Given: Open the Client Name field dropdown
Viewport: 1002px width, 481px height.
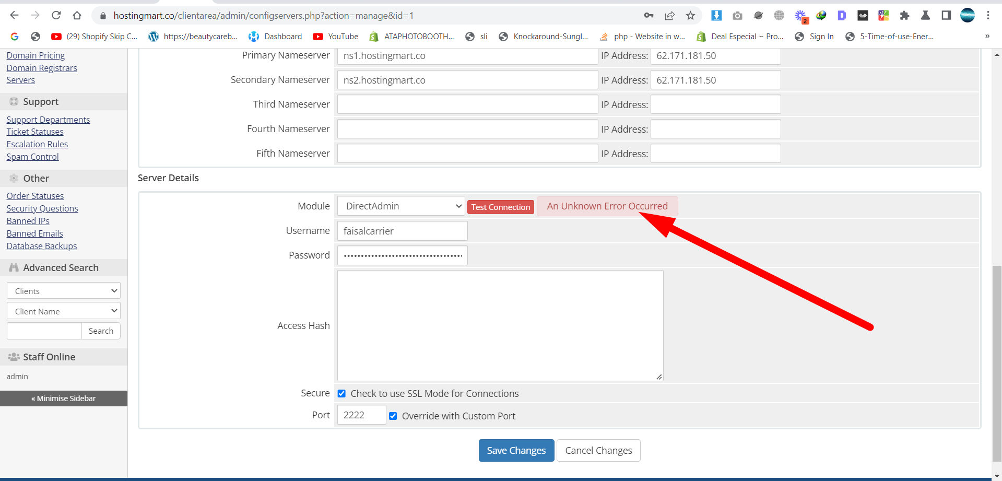Looking at the screenshot, I should point(64,311).
